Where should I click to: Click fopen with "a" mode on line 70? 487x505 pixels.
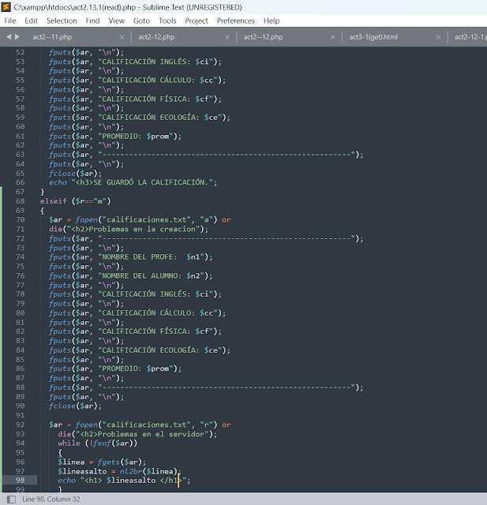(140, 220)
